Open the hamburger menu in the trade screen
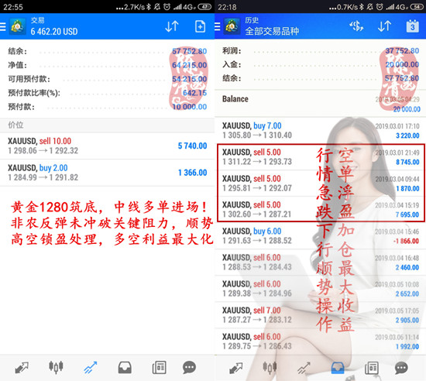 coord(2,26)
